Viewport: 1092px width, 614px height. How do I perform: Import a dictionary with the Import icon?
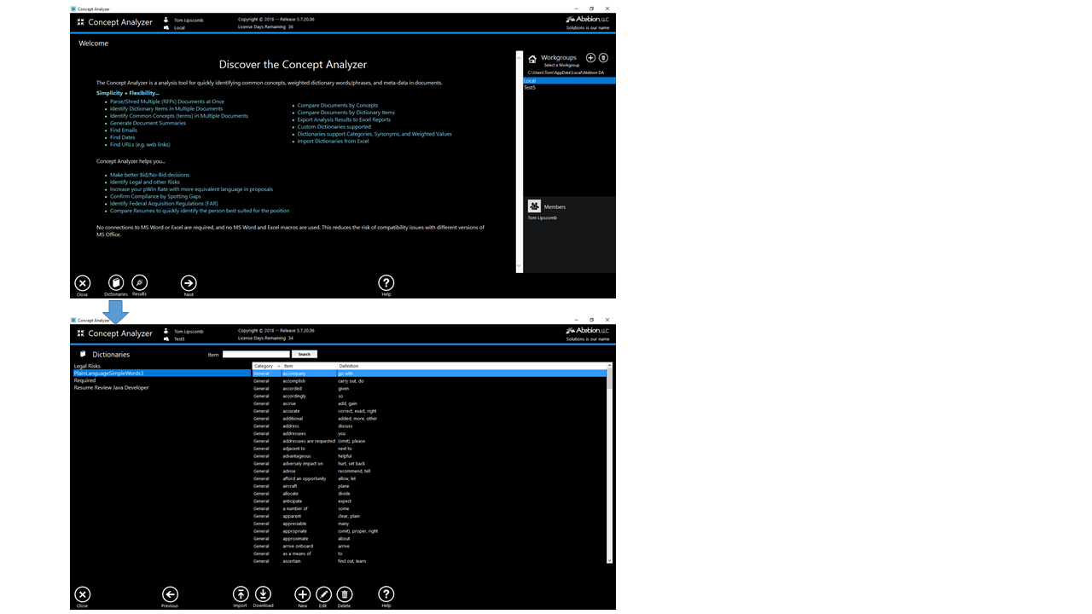(241, 594)
